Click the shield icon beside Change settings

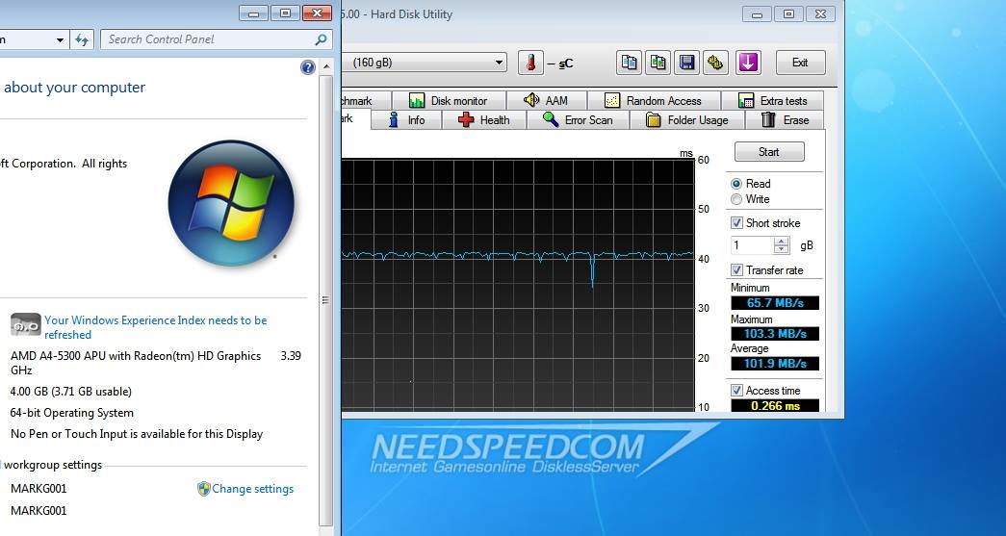[x=204, y=489]
